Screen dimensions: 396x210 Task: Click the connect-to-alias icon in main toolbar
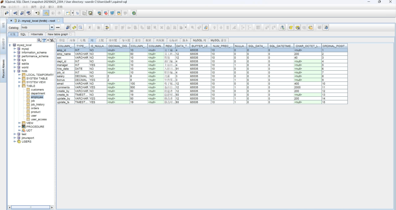(7, 13)
